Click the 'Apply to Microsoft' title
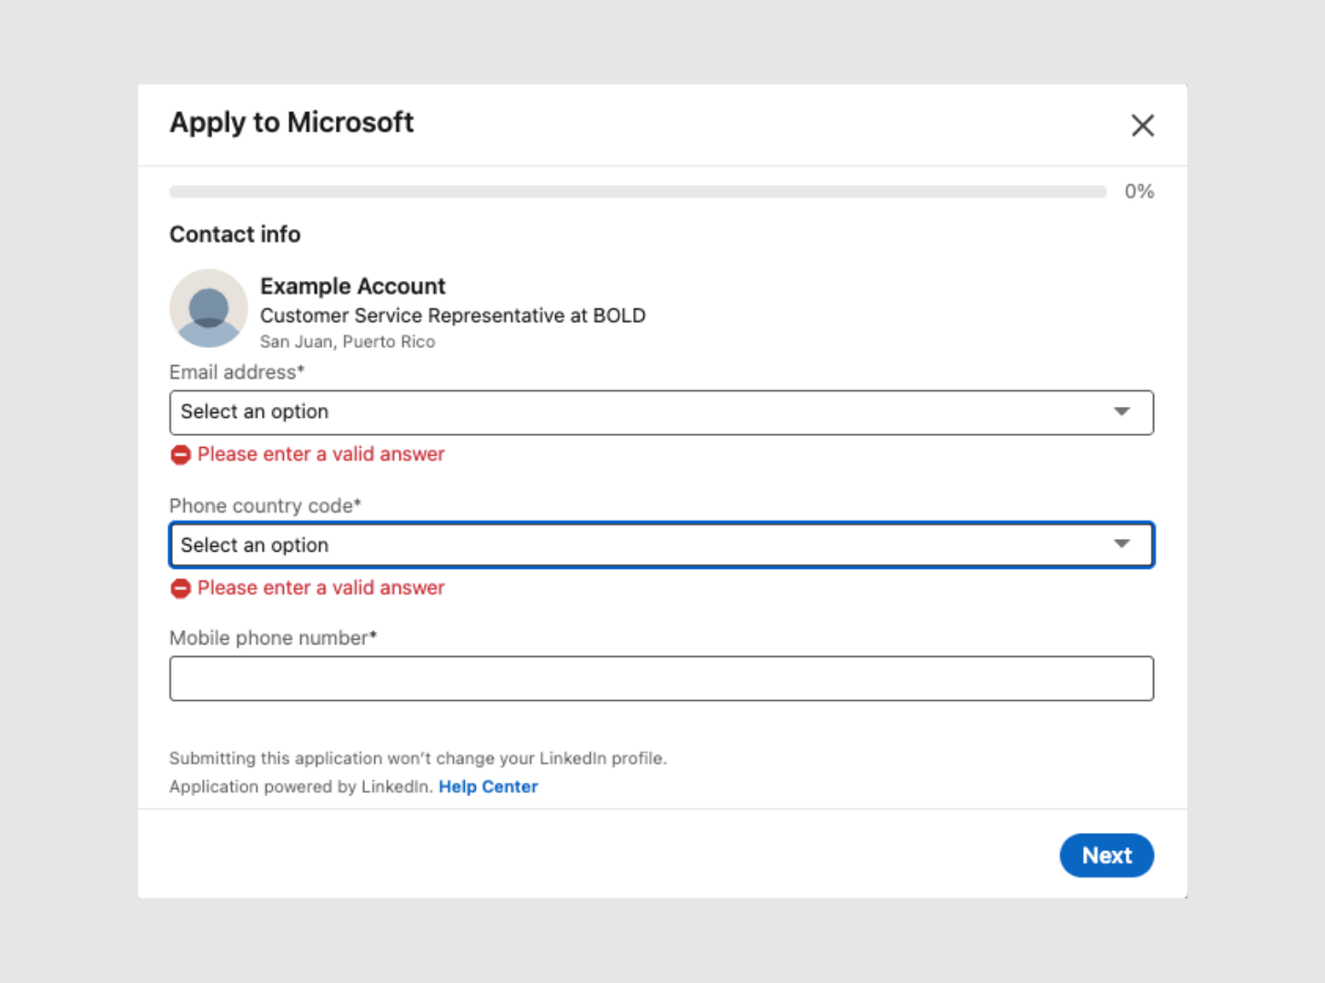Viewport: 1325px width, 983px height. 291,123
